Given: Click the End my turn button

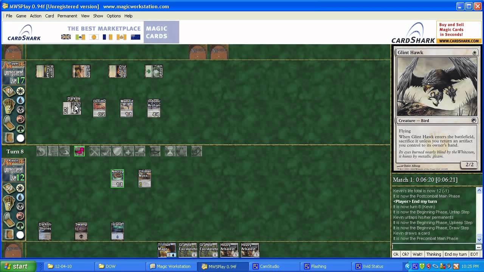Looking at the screenshot, I should coord(455,254).
